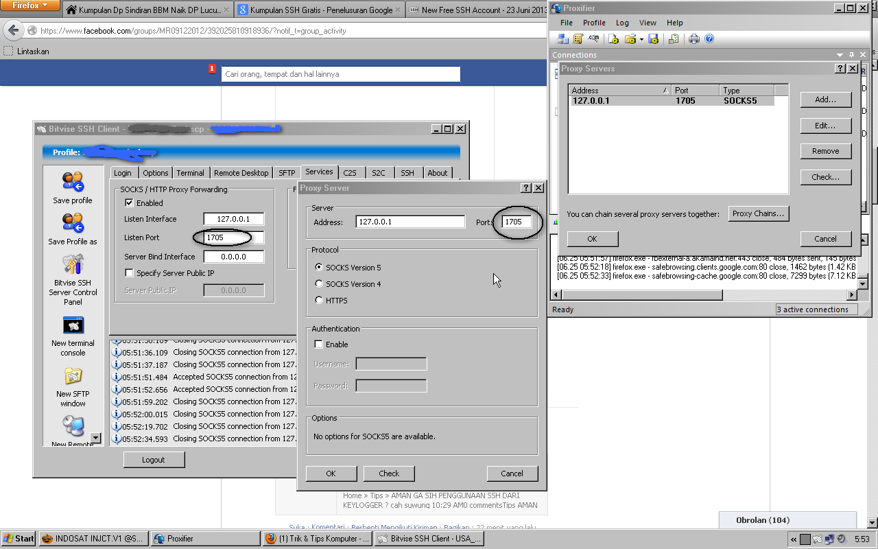Image resolution: width=878 pixels, height=549 pixels.
Task: Select SOCKS Version 4 radio button
Action: [319, 284]
